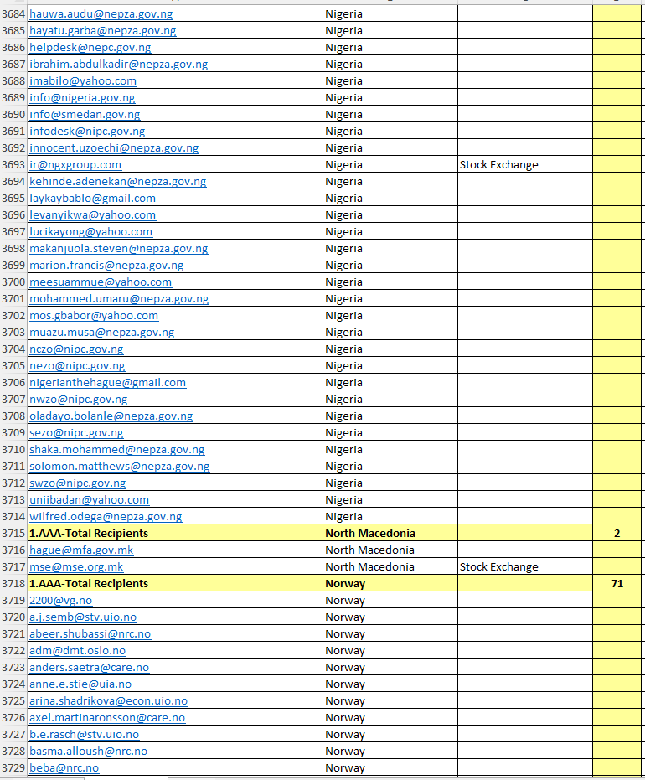Screen dimensions: 645x780
Task: Select row header 3715
Action: click(x=13, y=533)
